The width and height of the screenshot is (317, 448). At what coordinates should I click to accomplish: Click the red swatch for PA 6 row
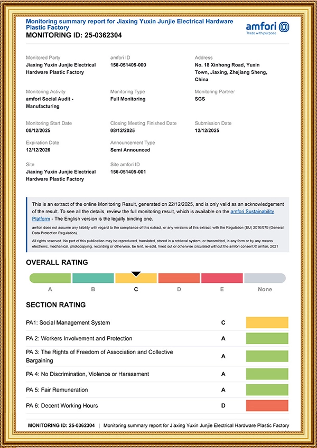[267, 405]
